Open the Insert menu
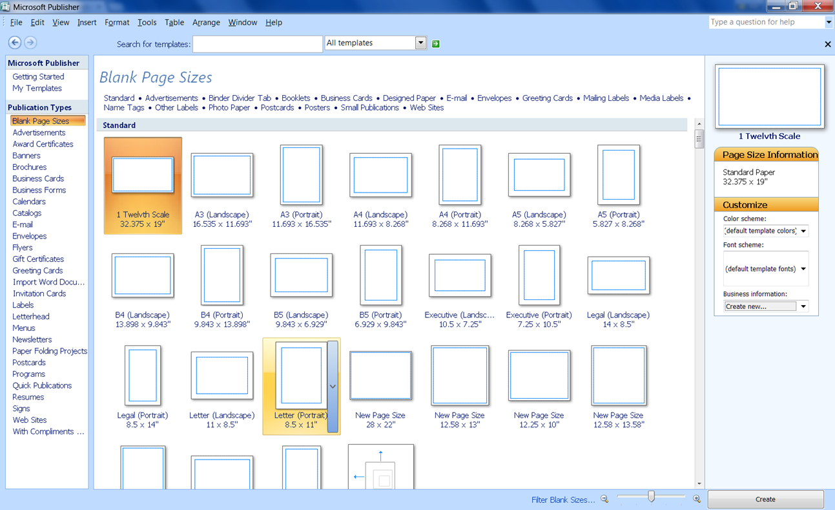Screen dimensions: 835x510 87,22
